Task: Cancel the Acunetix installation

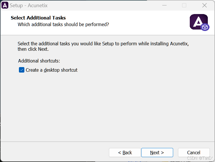Action: click(194, 153)
